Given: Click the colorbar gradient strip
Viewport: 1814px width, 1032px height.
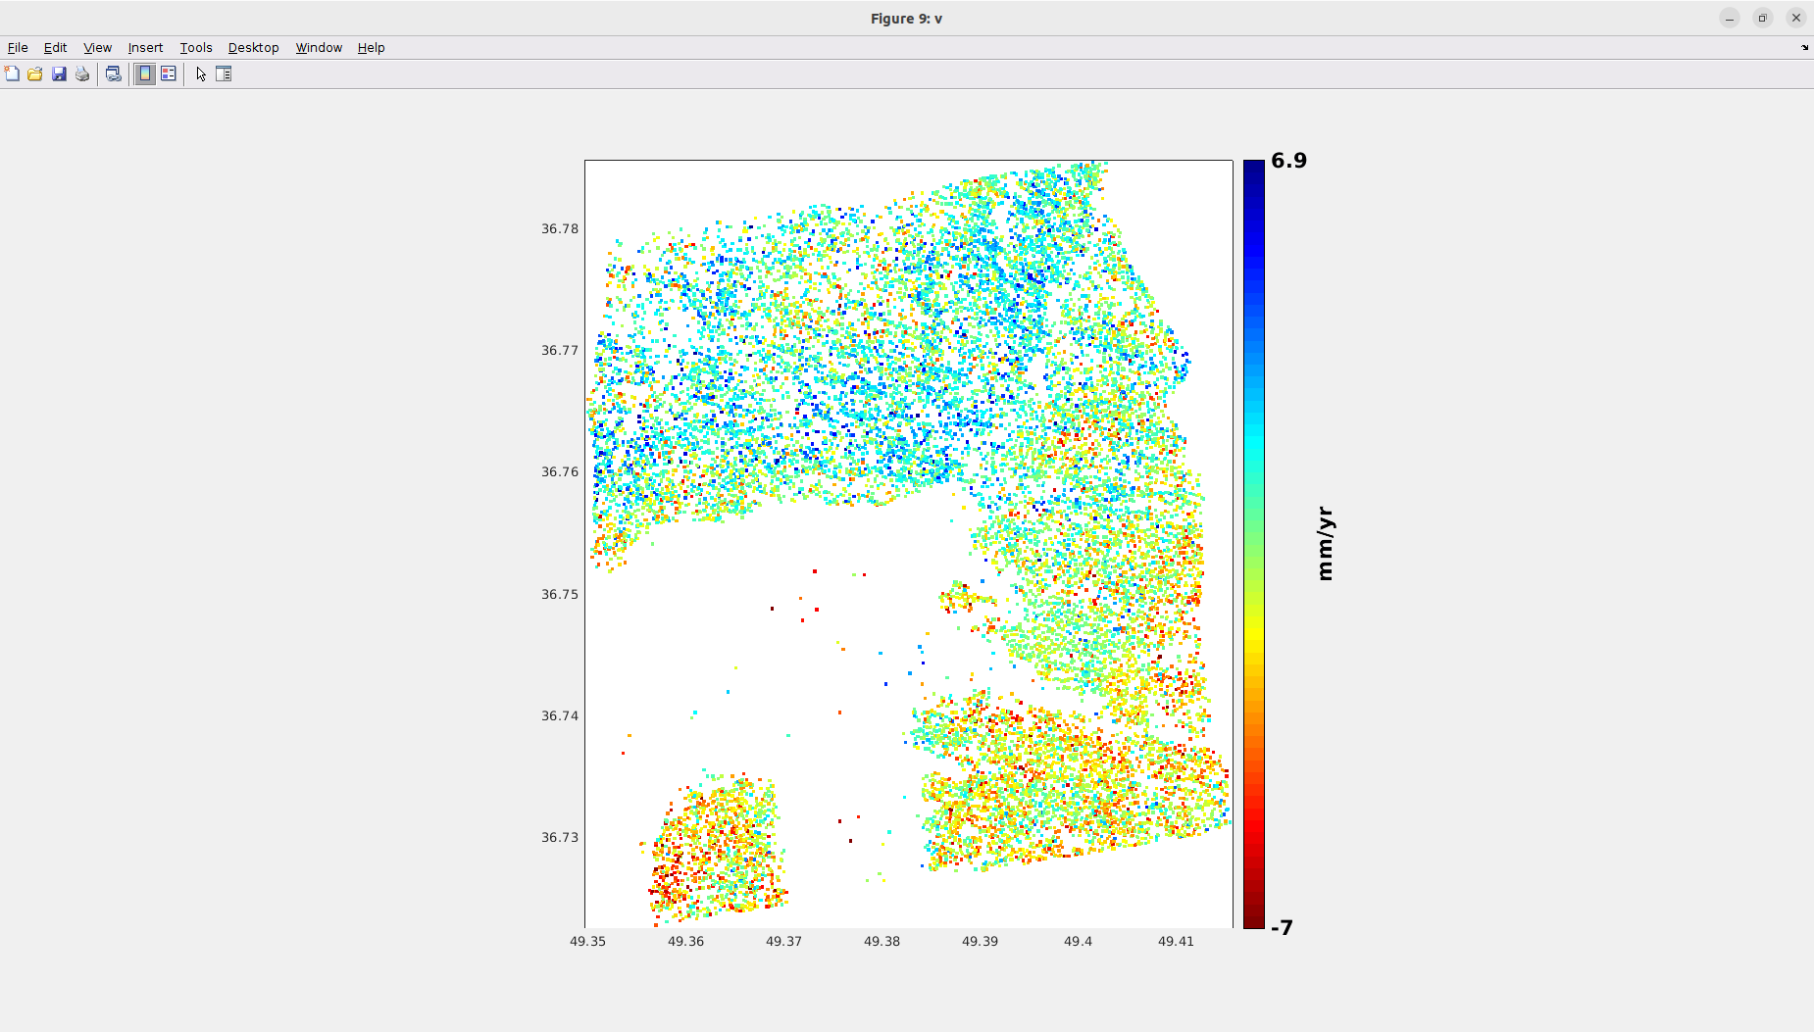Looking at the screenshot, I should [x=1253, y=544].
